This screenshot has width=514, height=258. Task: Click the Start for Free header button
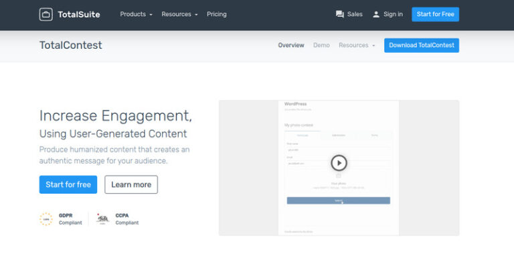[x=435, y=15]
